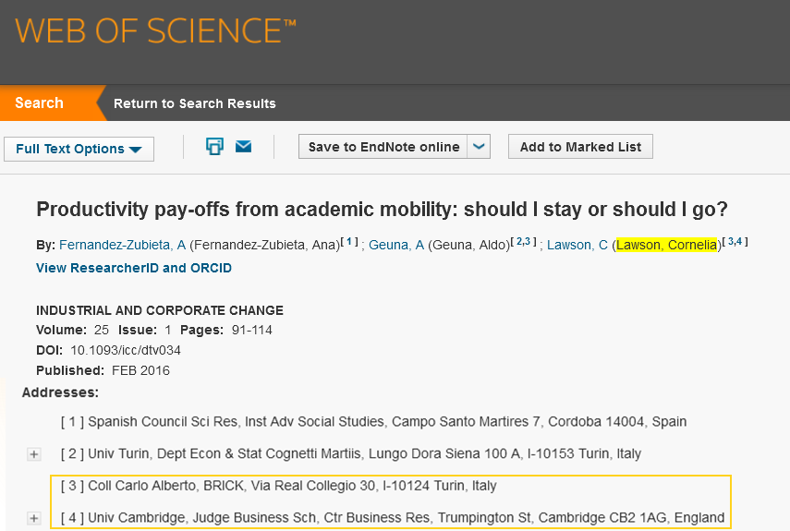Click the Web of Science logo
Screen dimensions: 790x531
[x=155, y=31]
